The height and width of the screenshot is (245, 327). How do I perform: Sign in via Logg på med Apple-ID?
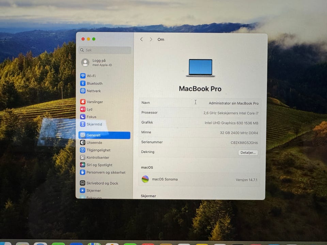102,63
